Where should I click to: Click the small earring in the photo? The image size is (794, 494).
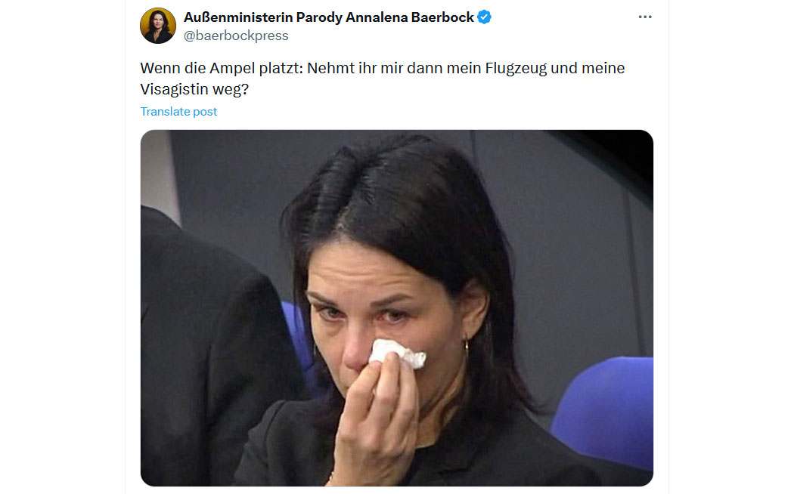coord(467,346)
